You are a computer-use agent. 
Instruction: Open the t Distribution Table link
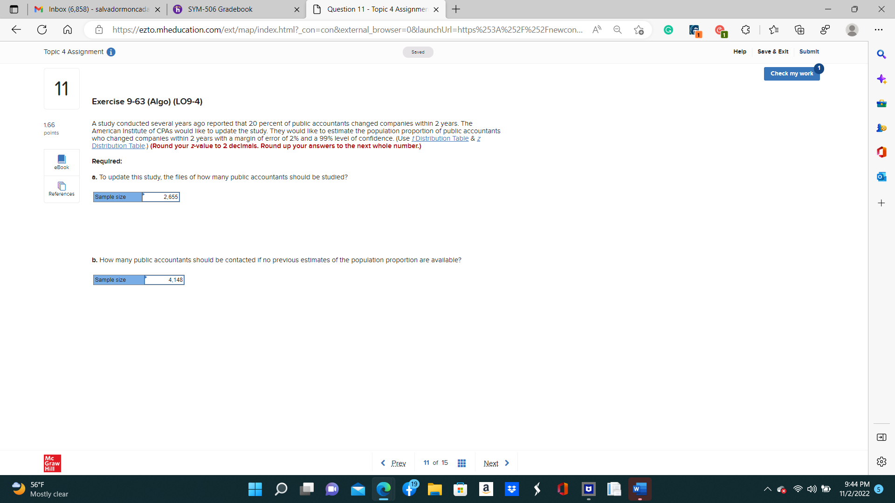click(x=441, y=138)
